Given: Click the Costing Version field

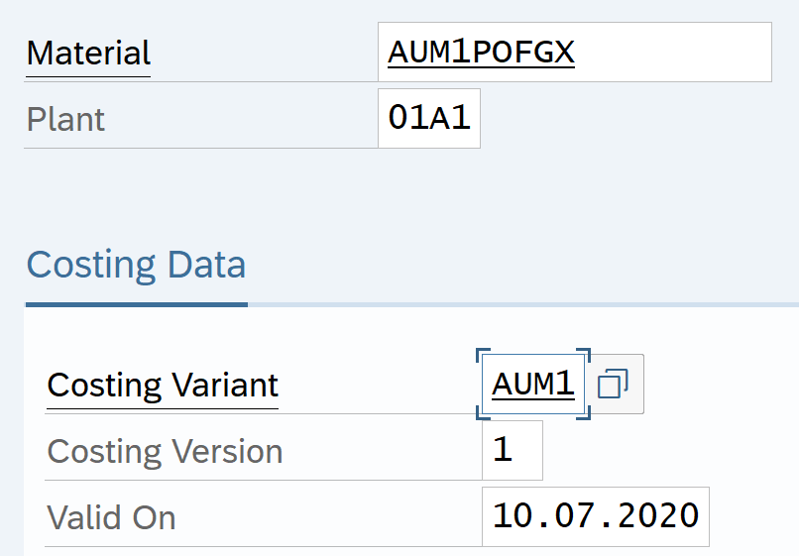Looking at the screenshot, I should click(513, 450).
